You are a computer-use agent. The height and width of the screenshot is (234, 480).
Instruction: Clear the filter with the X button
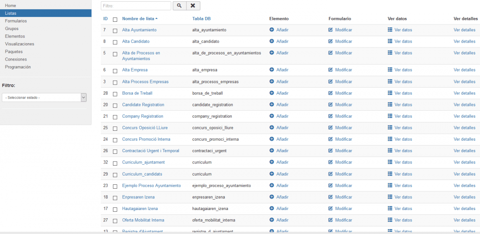coord(193,6)
